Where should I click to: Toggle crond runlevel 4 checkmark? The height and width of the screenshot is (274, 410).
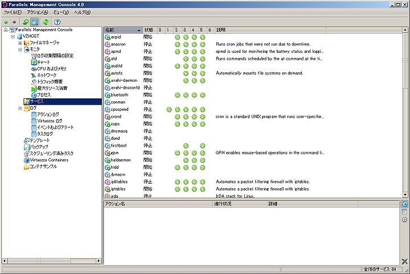[x=194, y=117]
